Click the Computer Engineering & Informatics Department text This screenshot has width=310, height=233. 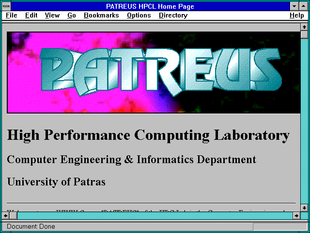(x=132, y=160)
